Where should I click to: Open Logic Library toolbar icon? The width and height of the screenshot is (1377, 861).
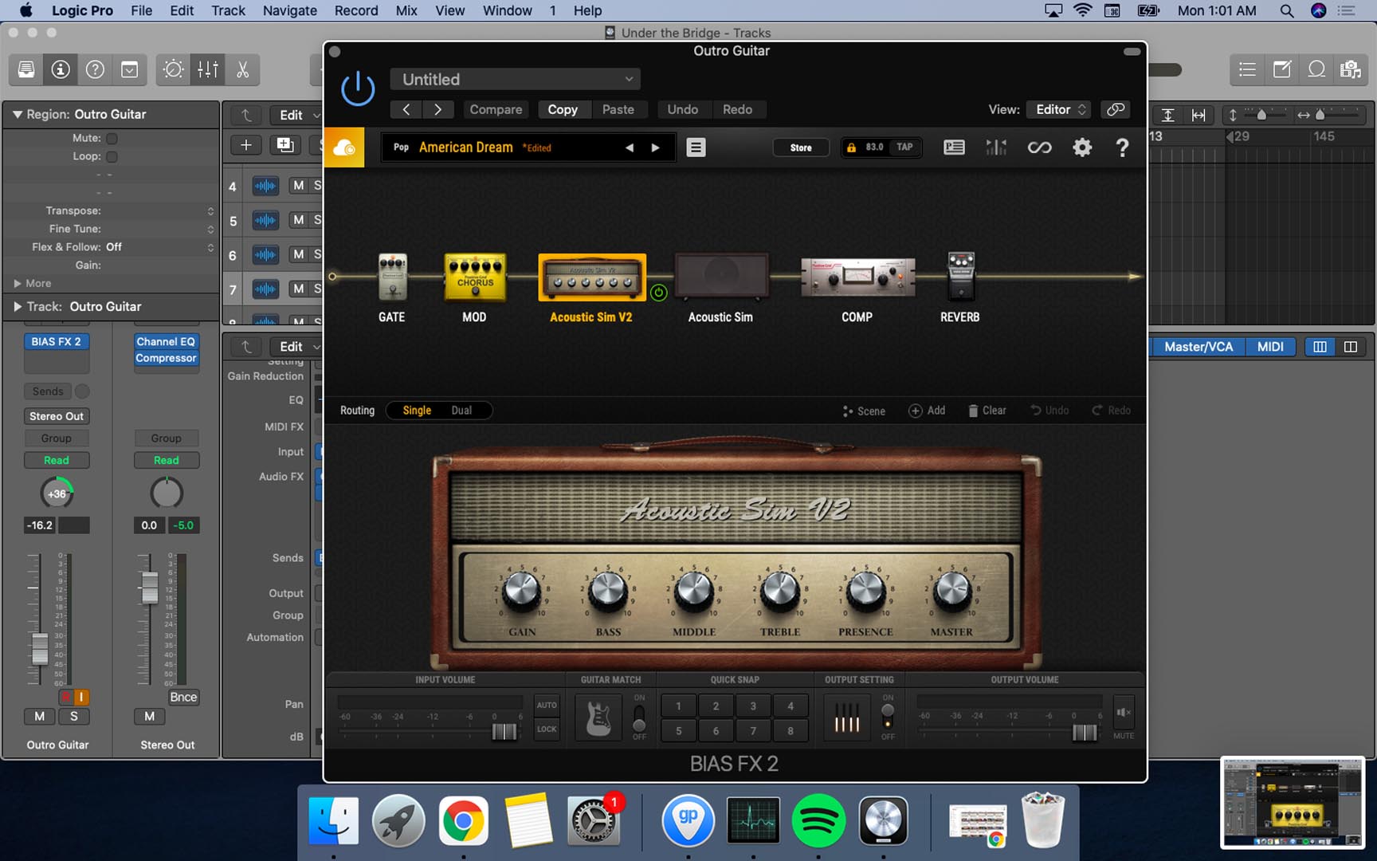(26, 69)
